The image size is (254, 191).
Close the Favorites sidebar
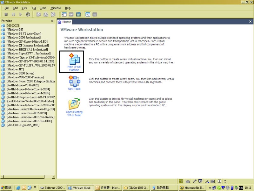52,21
